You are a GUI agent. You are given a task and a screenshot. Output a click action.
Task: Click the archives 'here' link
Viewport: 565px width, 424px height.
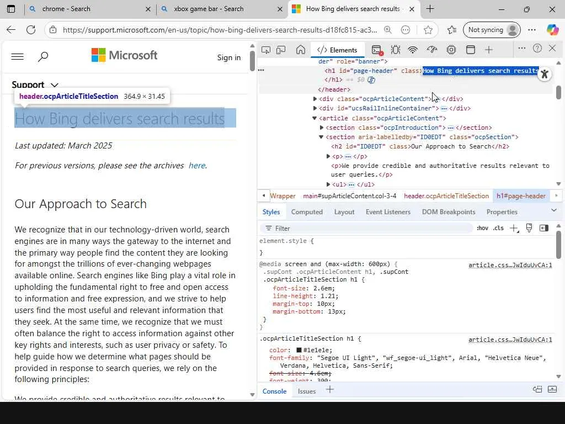coord(196,165)
